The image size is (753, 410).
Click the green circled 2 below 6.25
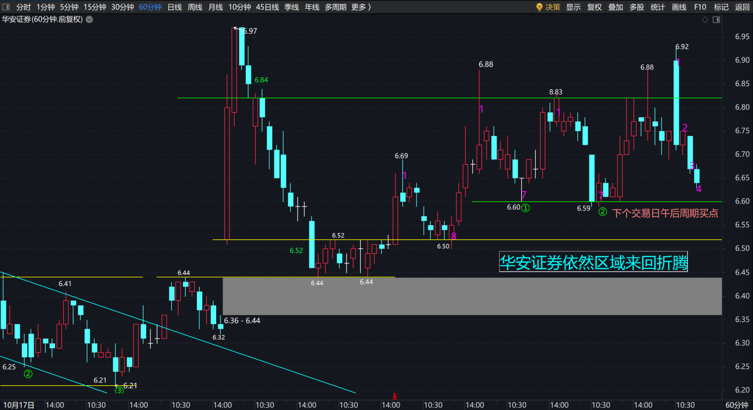tap(28, 374)
